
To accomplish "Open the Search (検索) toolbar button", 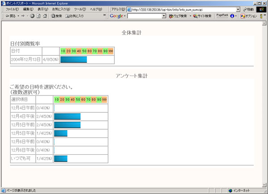I will [56, 16].
